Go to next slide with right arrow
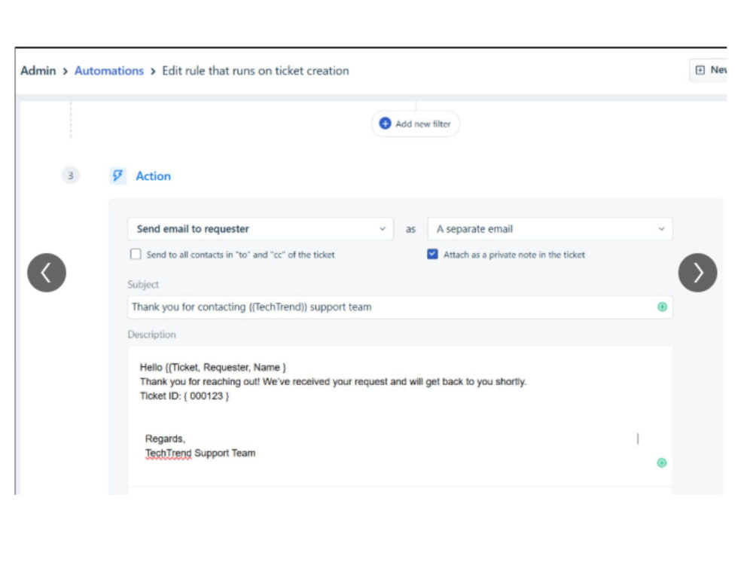Image resolution: width=753 pixels, height=565 pixels. [697, 273]
